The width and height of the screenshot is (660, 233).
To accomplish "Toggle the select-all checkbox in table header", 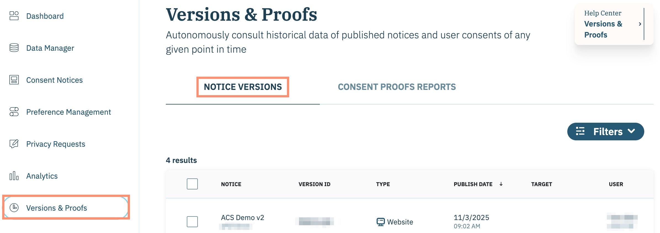I will [x=192, y=184].
